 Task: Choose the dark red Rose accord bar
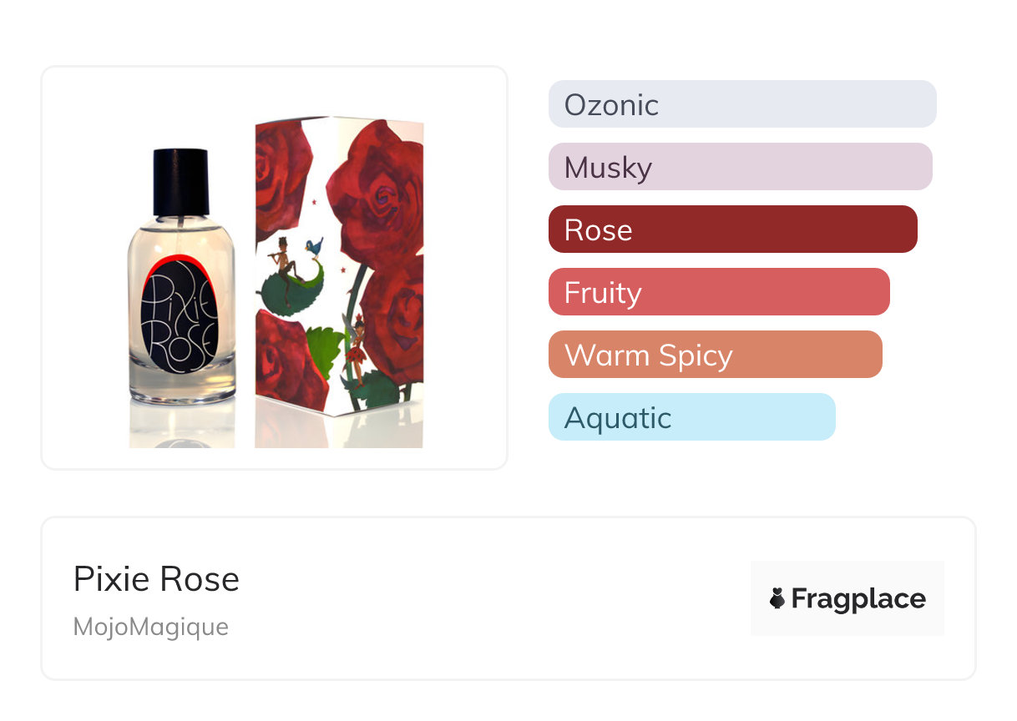732,229
